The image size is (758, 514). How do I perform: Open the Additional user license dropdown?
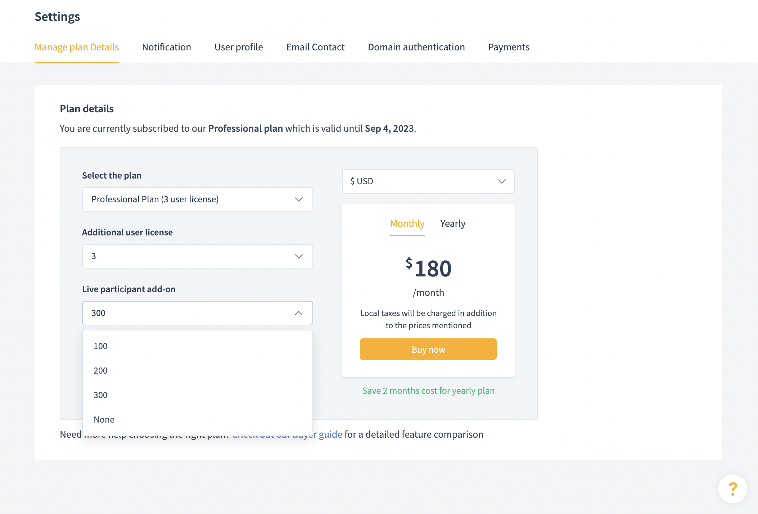coord(197,256)
